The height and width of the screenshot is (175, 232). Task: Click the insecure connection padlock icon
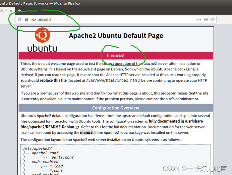[x=26, y=20]
